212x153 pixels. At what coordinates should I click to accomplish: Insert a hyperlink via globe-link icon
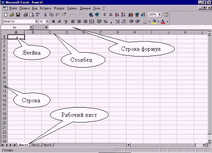pos(91,14)
